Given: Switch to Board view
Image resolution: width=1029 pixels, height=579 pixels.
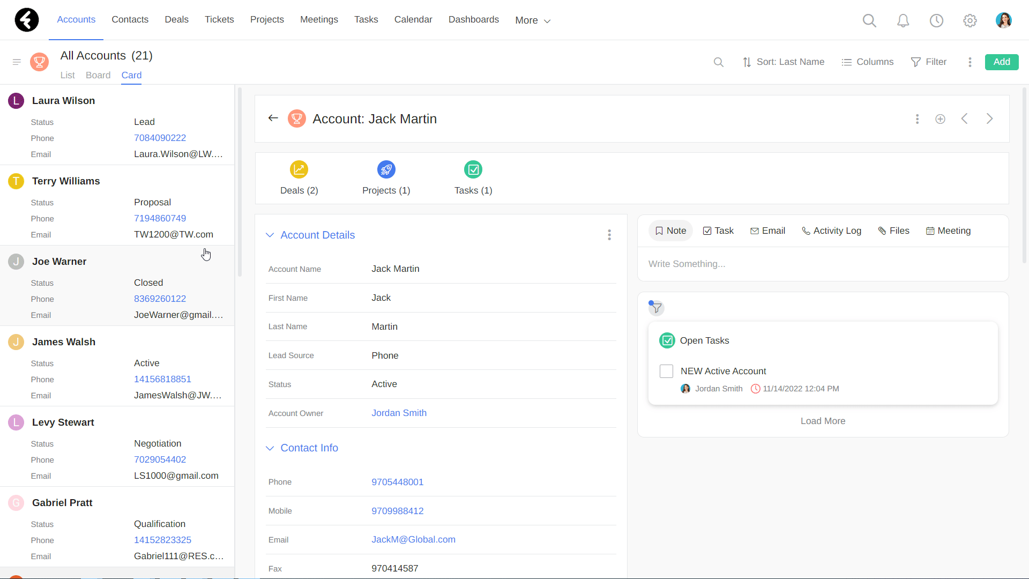Looking at the screenshot, I should point(98,76).
